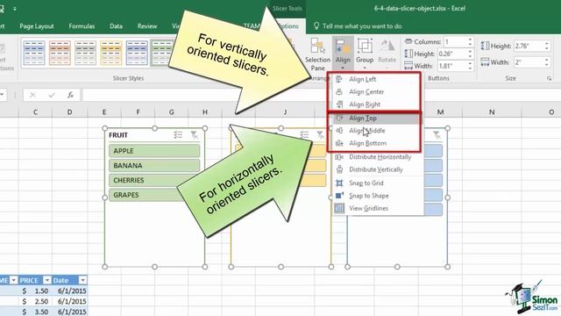Click the lightbulb Tell me icon

point(316,25)
